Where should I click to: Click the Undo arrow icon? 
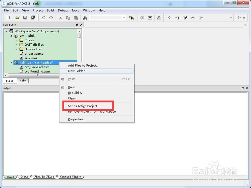click(x=43, y=18)
